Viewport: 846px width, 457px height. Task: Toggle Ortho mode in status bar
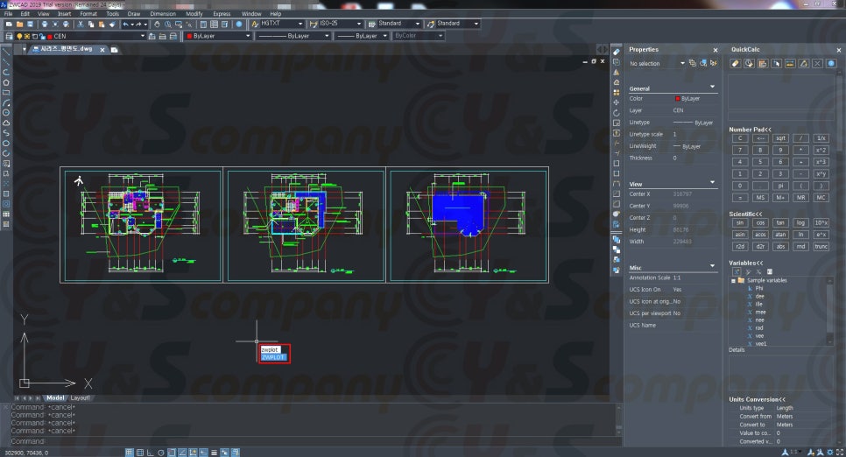151,452
